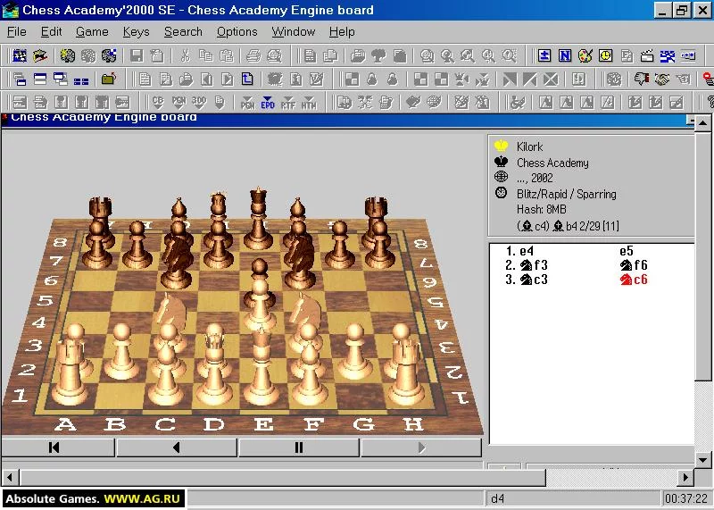Click the RTF export icon
Screen dimensions: 714x510
click(288, 102)
